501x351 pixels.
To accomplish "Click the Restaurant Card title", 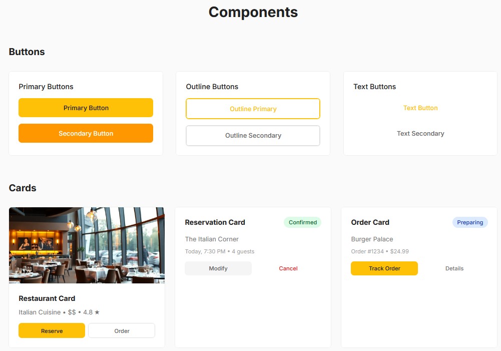I will coord(47,298).
